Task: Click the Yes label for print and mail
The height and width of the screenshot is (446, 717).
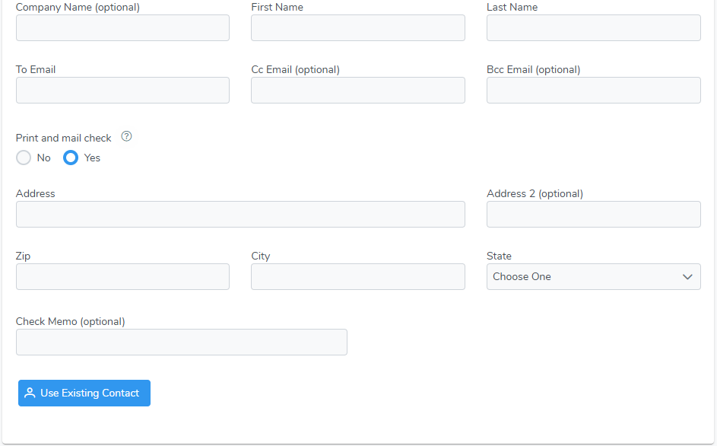Action: tap(92, 158)
